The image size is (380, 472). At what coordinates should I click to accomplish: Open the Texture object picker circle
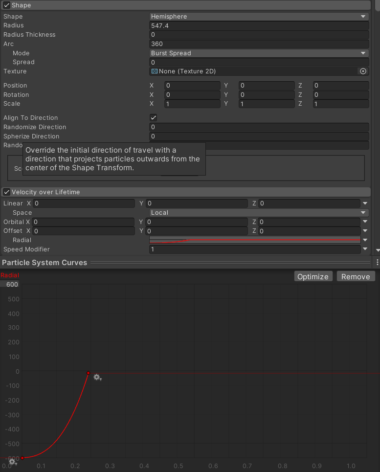coord(363,71)
